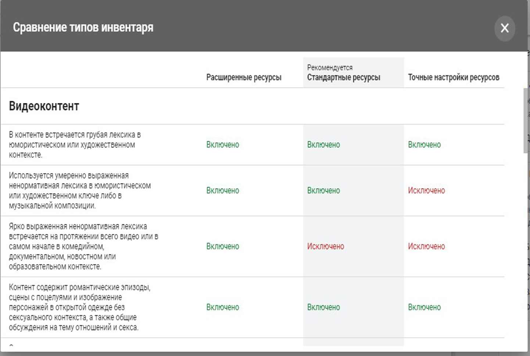Click the dialog's vertical scrollbar thumb
This screenshot has height=356, width=530.
coord(526,121)
